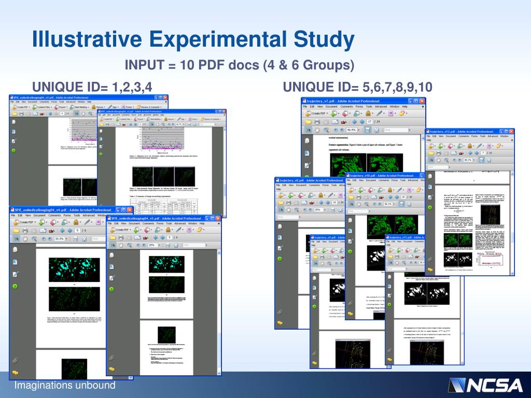
Task: Open Advanced menu in trajectory_v7 window
Action: coord(381,107)
